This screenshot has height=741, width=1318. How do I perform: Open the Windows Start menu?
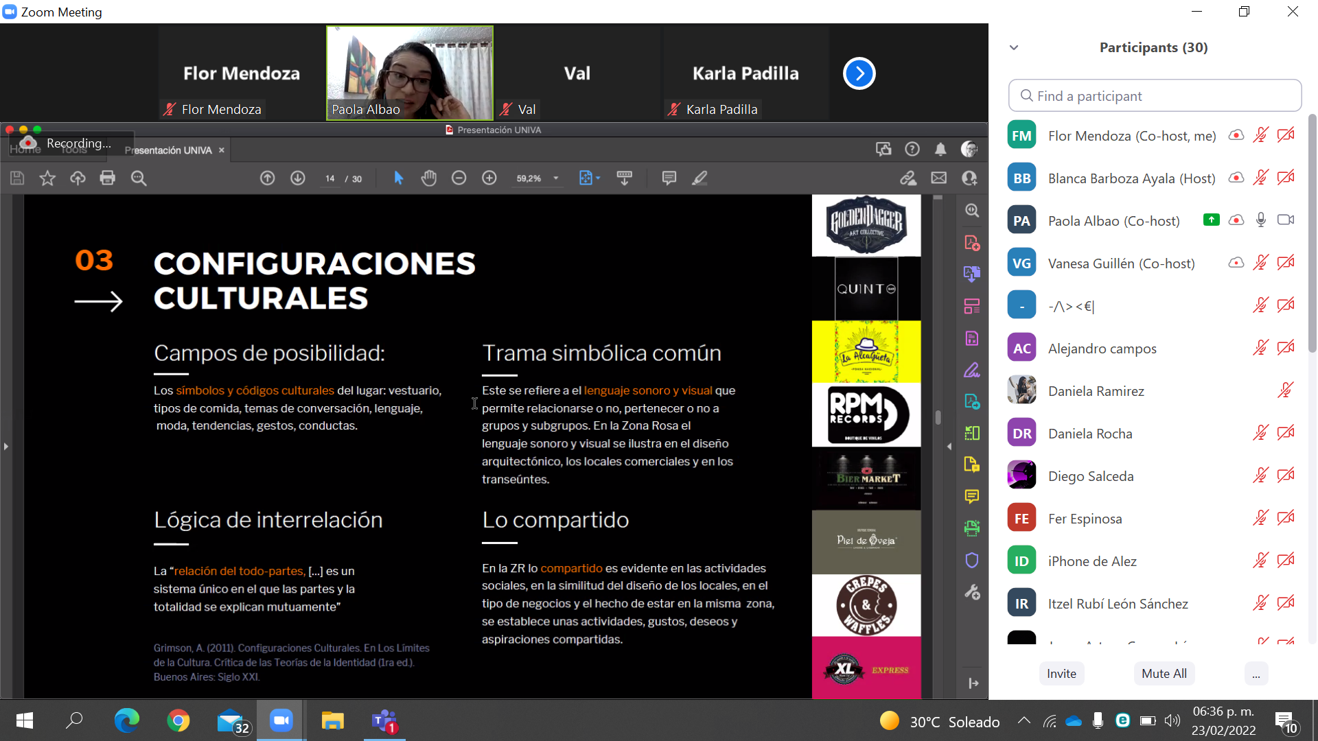25,720
